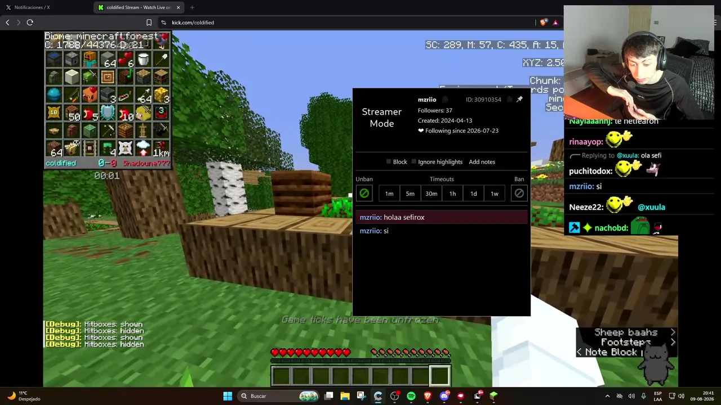Switch to OBS Studio on the taskbar
The image size is (721, 405).
pos(394,396)
